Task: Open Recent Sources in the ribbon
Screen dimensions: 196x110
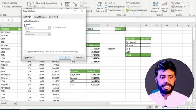Action: tap(9, 3)
